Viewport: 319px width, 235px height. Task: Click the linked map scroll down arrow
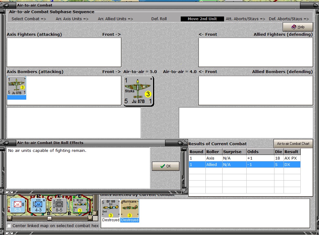[95, 213]
